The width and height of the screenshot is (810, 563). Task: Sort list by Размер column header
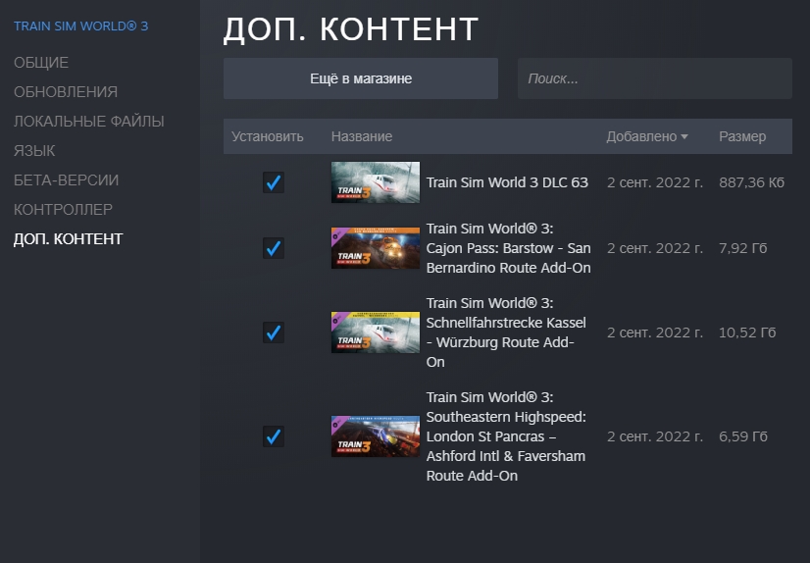pos(742,137)
